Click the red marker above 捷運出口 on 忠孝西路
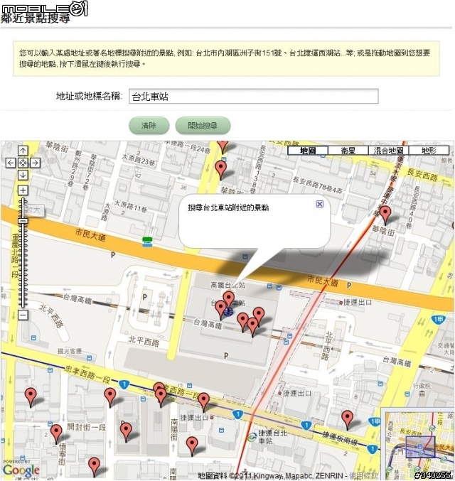This screenshot has height=481, width=455. (203, 402)
